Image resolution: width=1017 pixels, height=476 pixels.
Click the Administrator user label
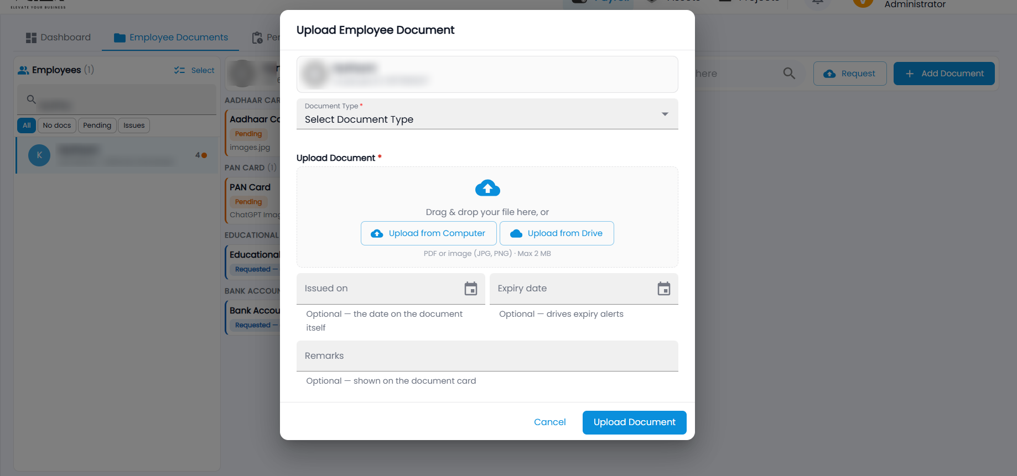point(915,4)
